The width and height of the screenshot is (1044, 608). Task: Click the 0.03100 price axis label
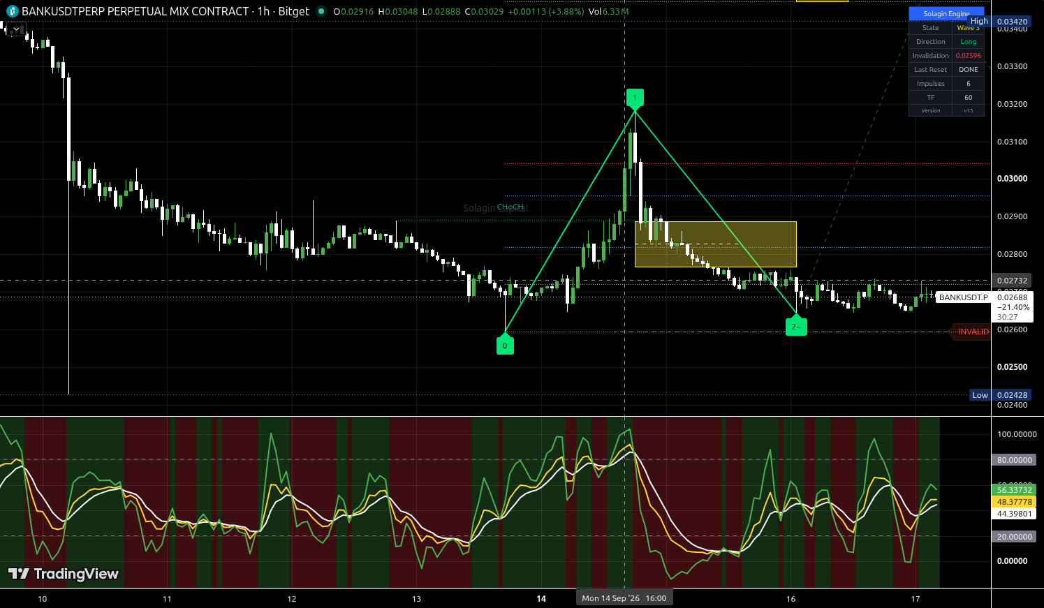coord(1012,142)
